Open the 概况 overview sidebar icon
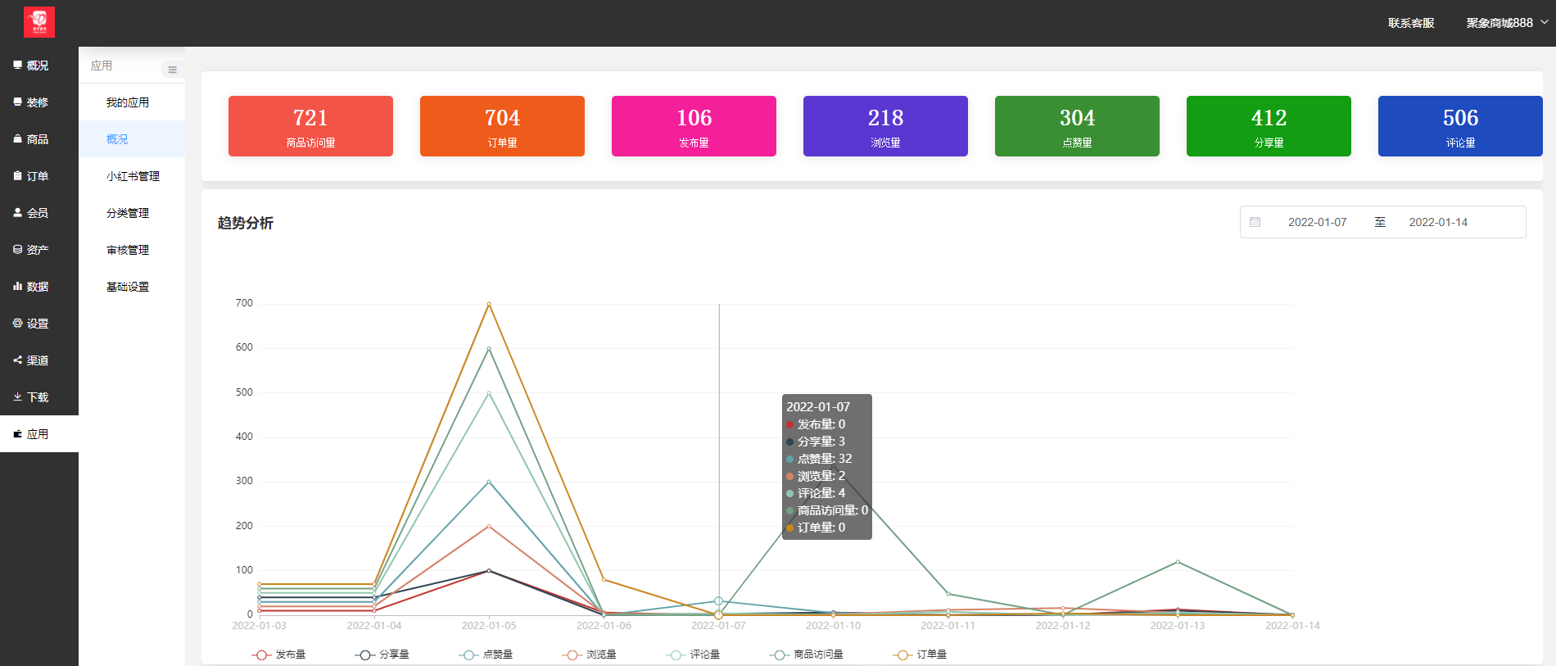 point(17,65)
